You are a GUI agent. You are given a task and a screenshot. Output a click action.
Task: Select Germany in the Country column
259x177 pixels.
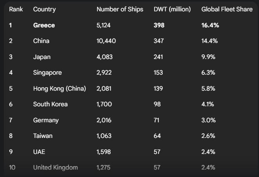46,120
